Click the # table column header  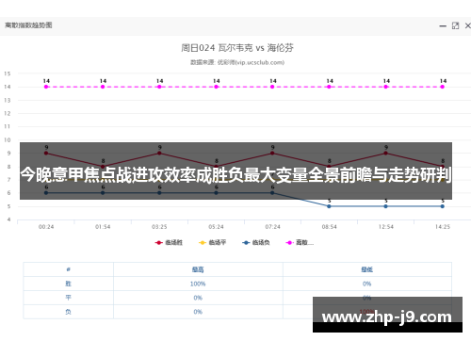(68, 269)
